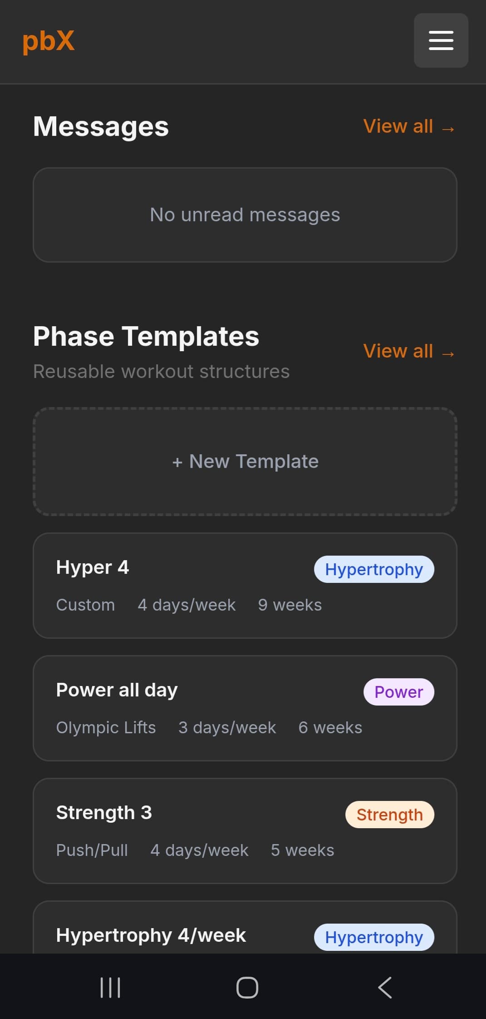View all phase templates
The image size is (486, 1019).
(408, 351)
